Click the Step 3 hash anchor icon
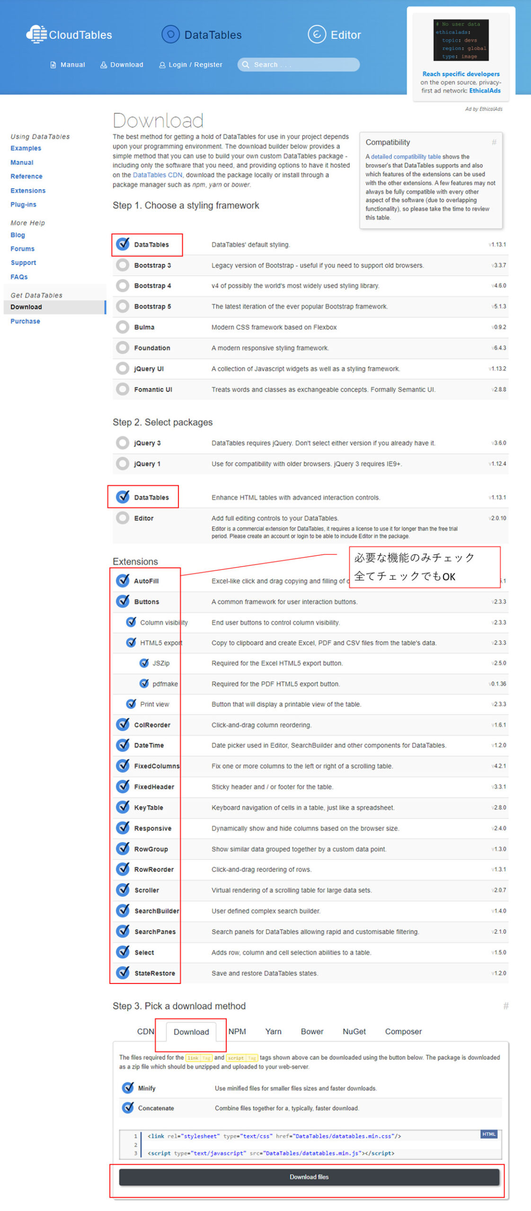 pos(505,1006)
